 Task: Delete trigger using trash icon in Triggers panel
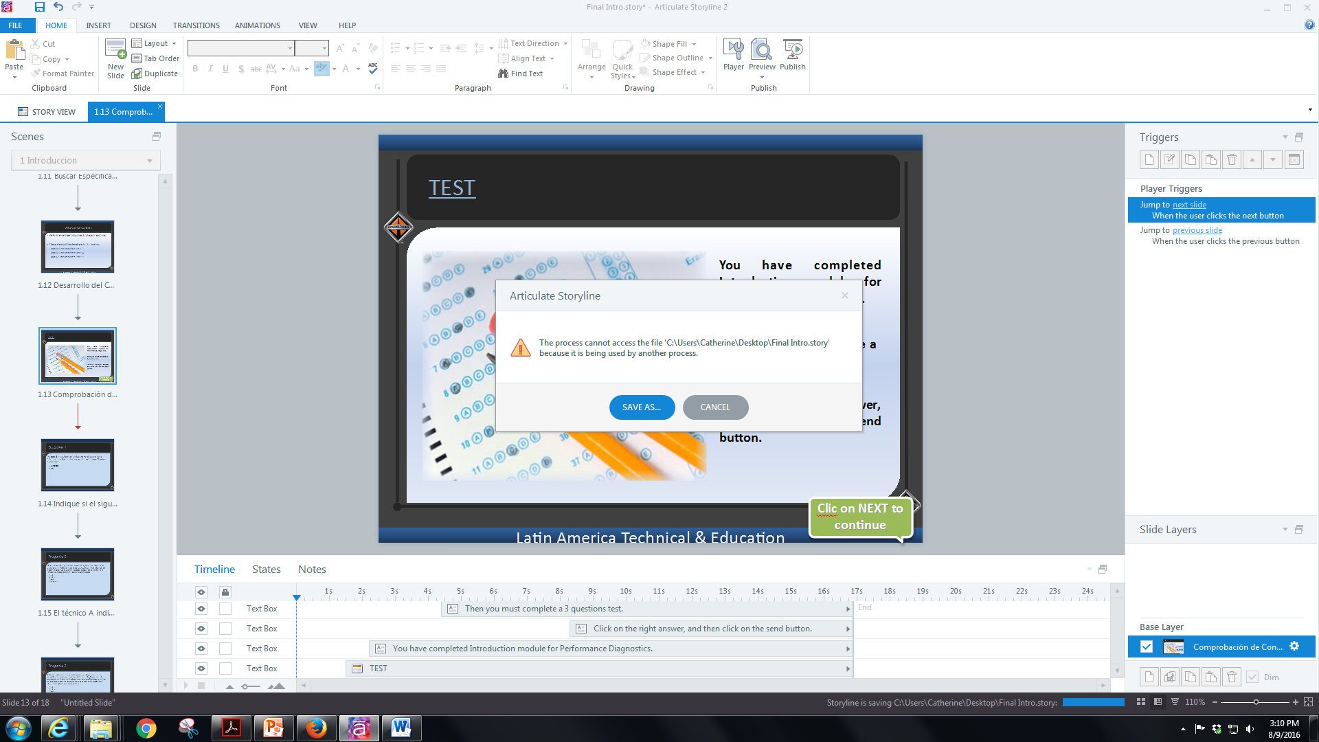(1231, 160)
